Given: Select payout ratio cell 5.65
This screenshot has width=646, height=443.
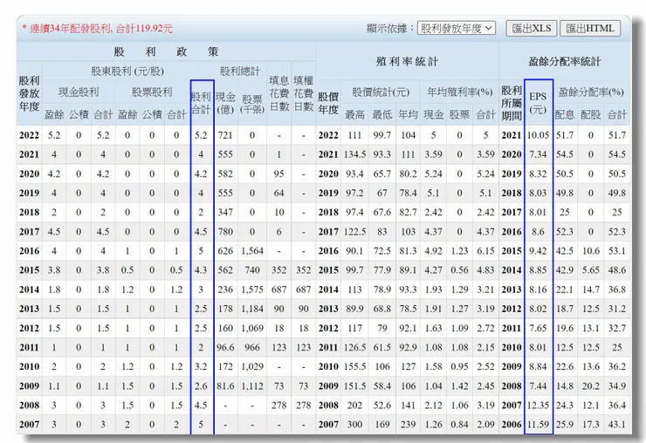Looking at the screenshot, I should pos(590,270).
